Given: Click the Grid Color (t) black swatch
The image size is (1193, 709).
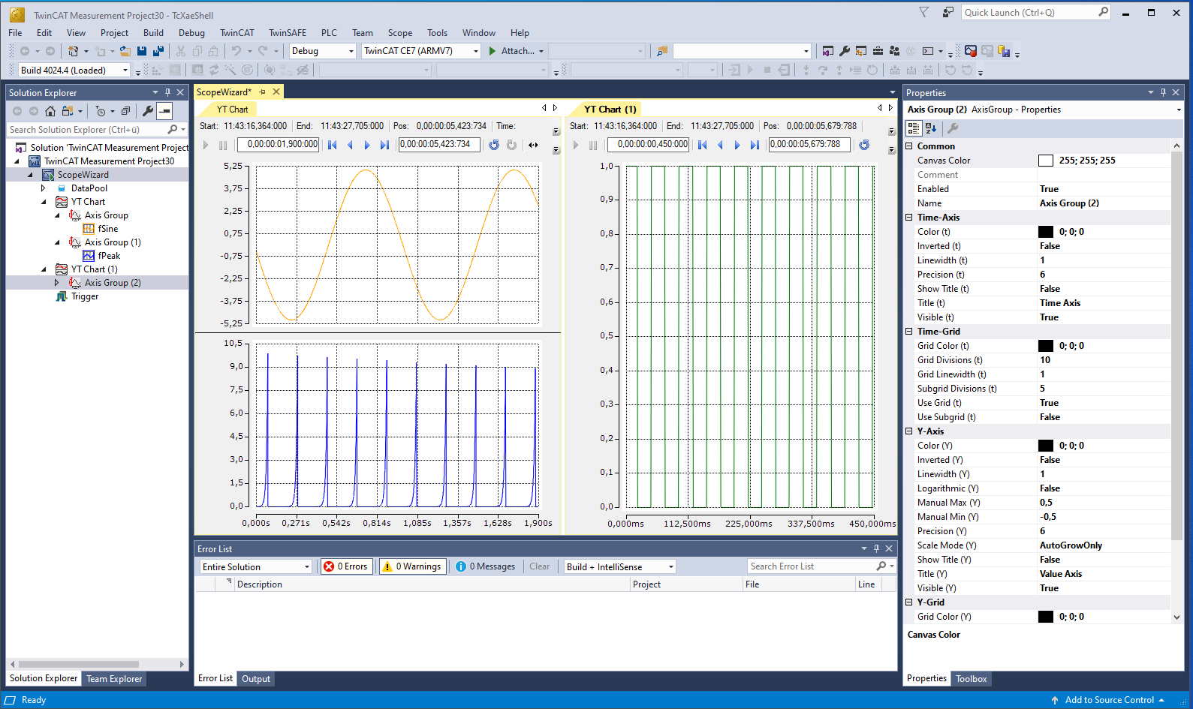Looking at the screenshot, I should pos(1046,346).
